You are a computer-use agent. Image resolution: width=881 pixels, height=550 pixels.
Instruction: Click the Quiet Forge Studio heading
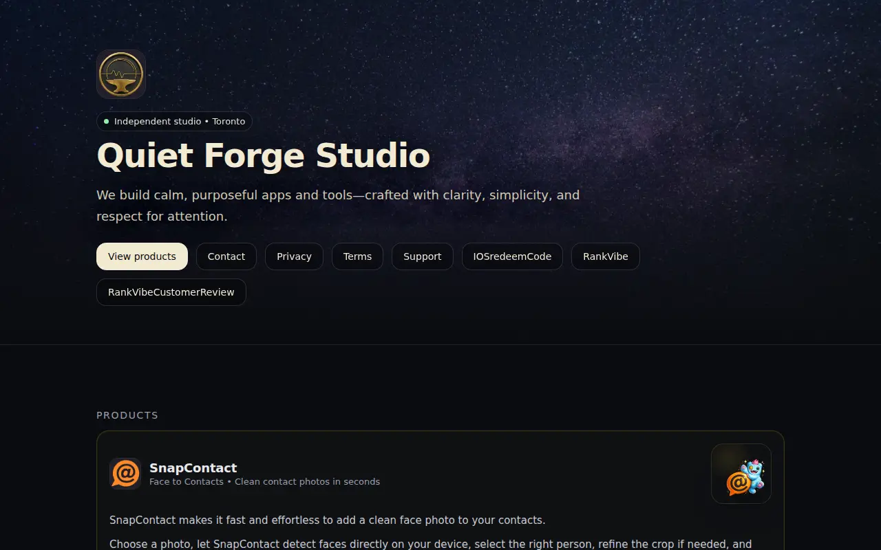coord(264,155)
